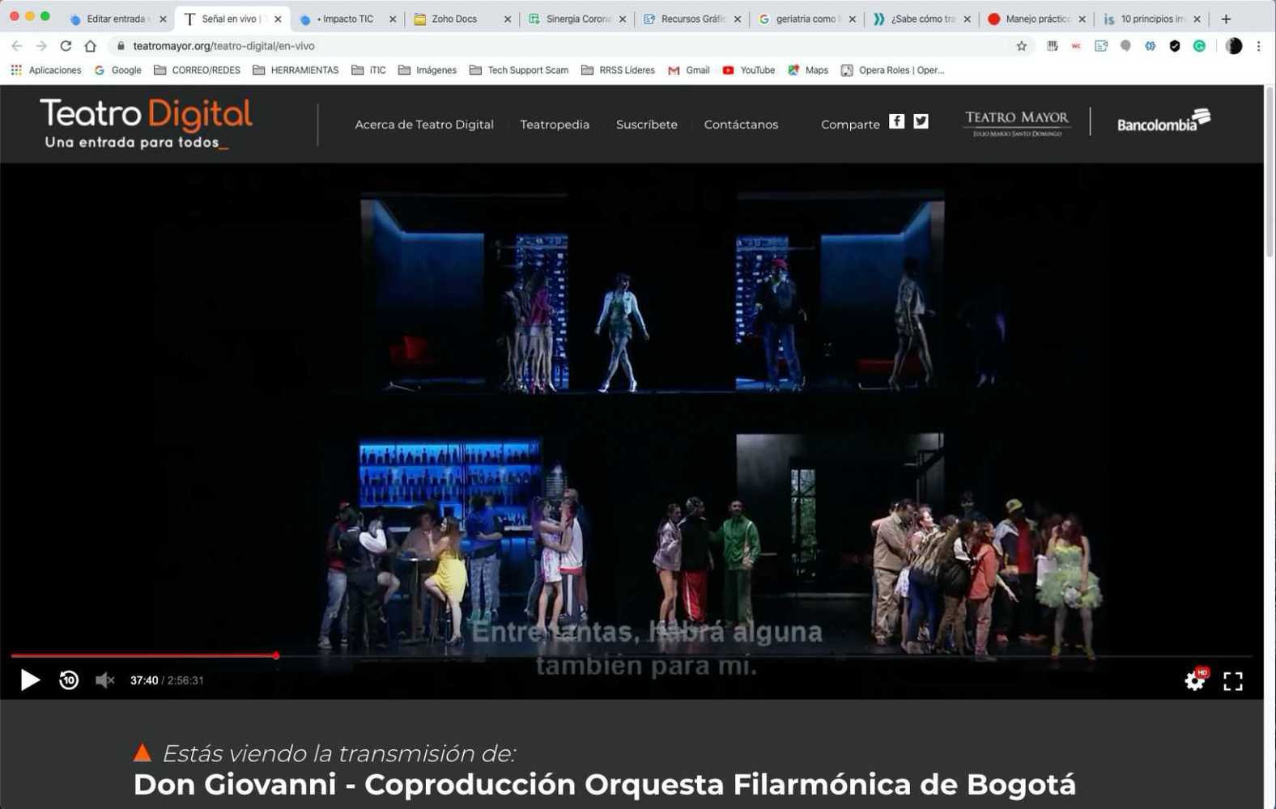Open a new browser tab
This screenshot has height=809, width=1276.
click(x=1226, y=19)
